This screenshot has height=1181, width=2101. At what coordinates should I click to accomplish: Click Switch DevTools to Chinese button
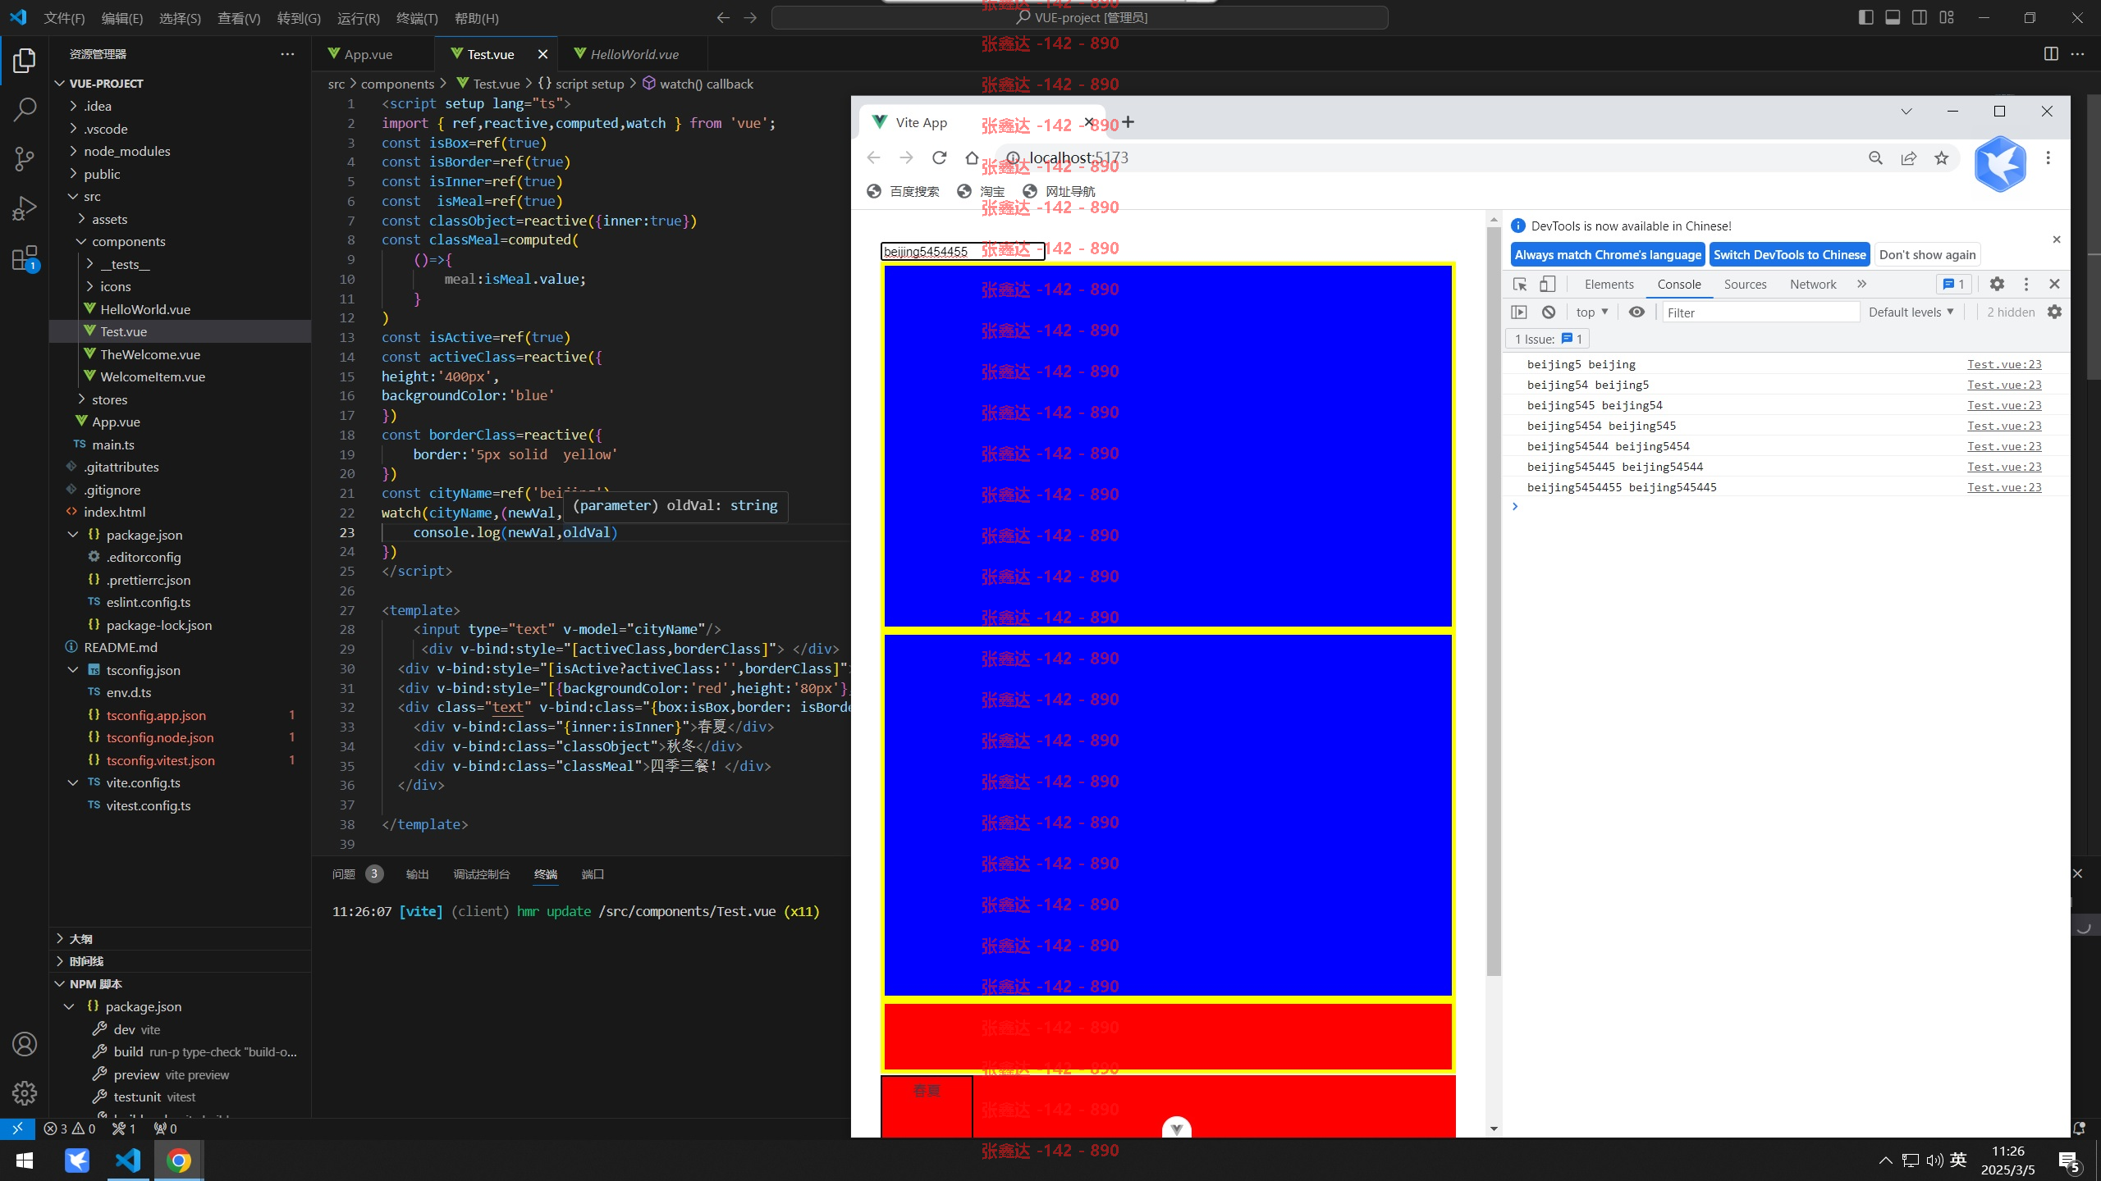tap(1790, 254)
